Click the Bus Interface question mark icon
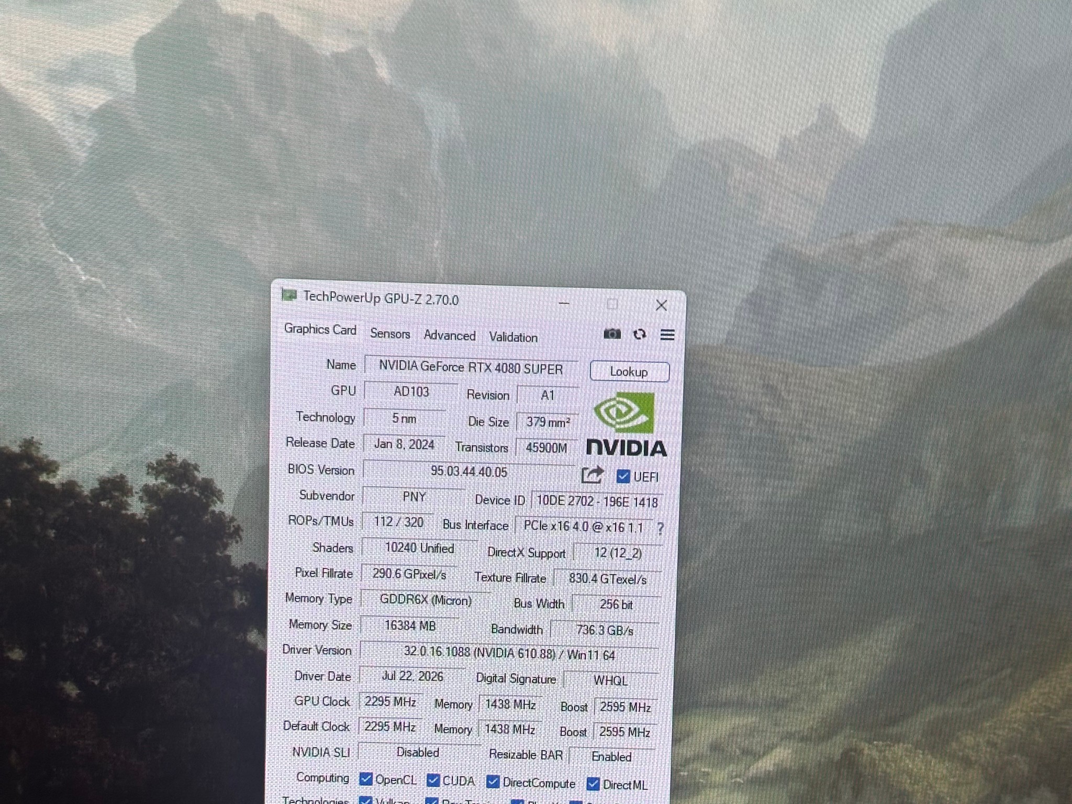This screenshot has width=1072, height=804. 661,529
